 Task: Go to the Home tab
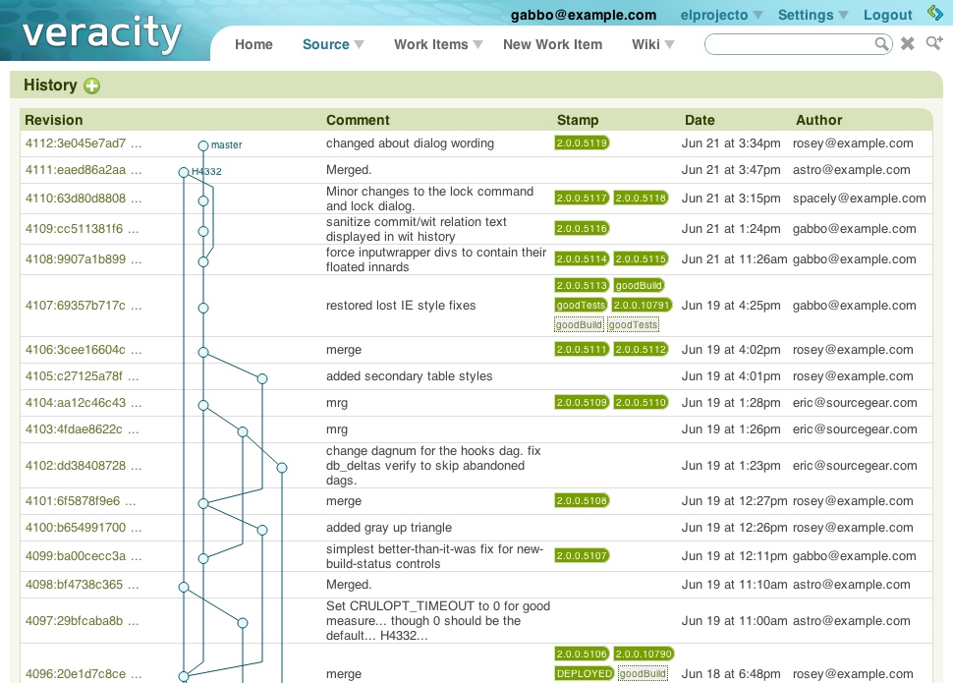253,44
